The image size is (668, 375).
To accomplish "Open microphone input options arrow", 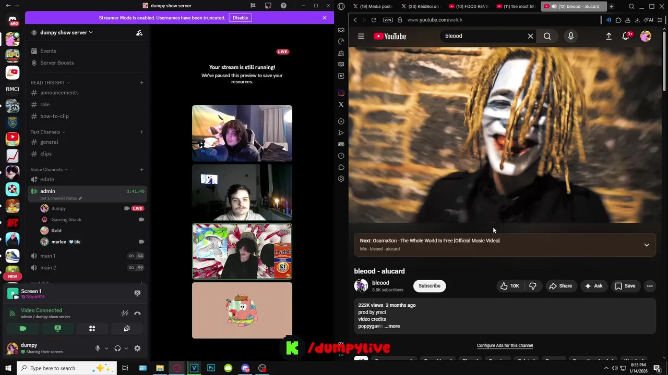I will pyautogui.click(x=106, y=348).
